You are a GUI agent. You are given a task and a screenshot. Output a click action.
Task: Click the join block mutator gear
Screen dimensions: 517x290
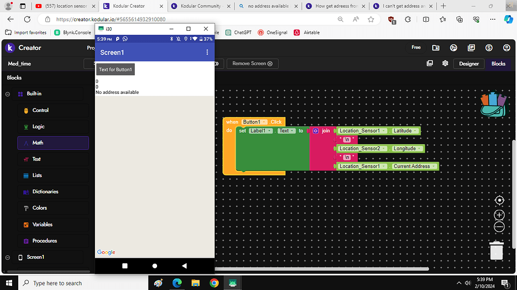click(x=316, y=131)
